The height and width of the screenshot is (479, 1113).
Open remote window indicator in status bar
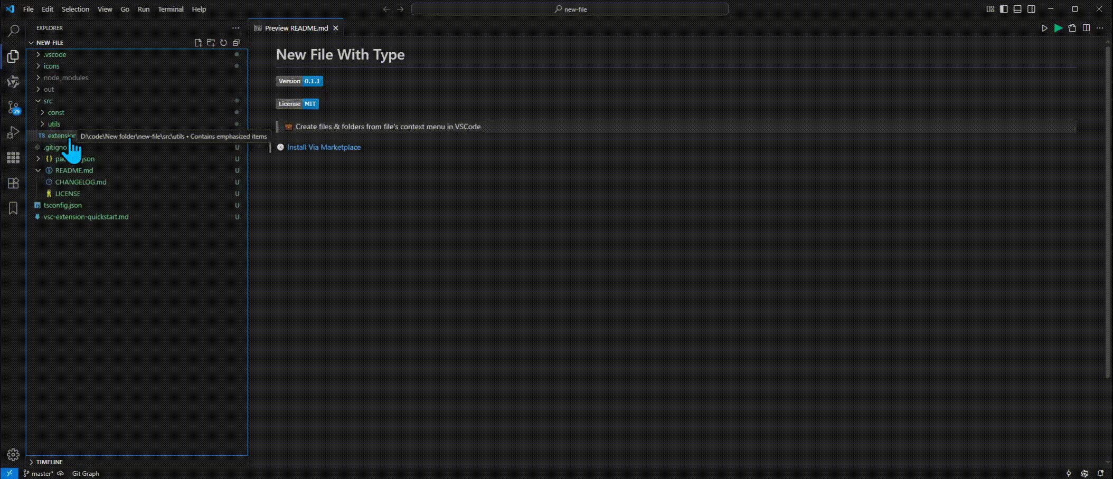pos(10,473)
